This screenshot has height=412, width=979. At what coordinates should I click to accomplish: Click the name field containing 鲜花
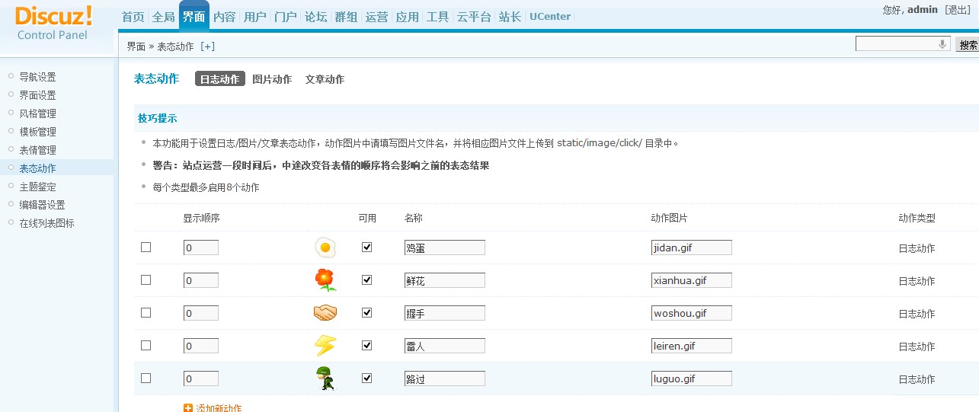pos(445,280)
